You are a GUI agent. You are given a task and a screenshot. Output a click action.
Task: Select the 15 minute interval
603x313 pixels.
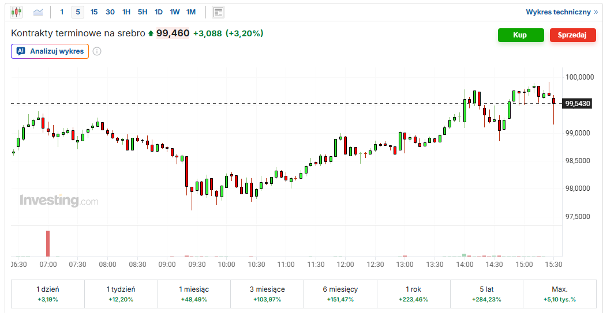coord(94,12)
